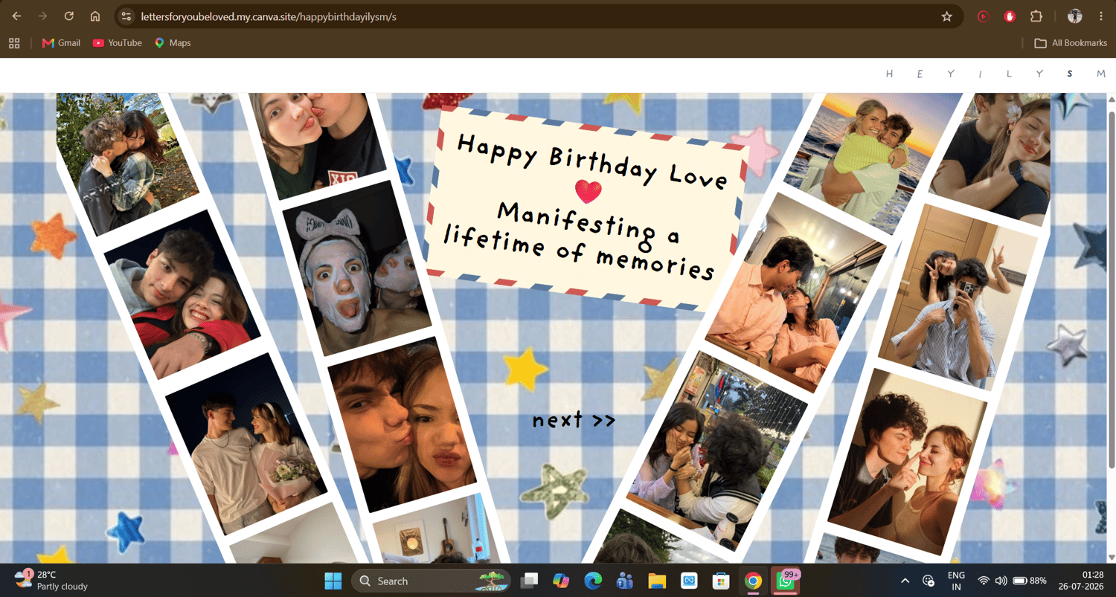Screen dimensions: 1116x597
Task: Go to the H page in site navigation
Action: coord(889,74)
